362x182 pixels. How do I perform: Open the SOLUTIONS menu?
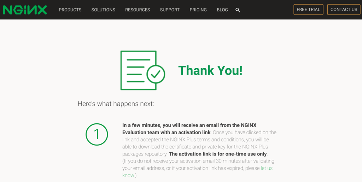click(x=103, y=10)
